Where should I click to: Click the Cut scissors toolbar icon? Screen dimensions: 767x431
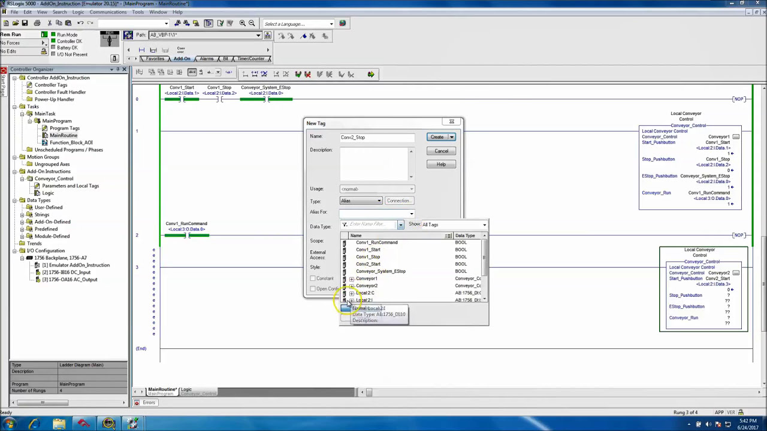tap(50, 23)
